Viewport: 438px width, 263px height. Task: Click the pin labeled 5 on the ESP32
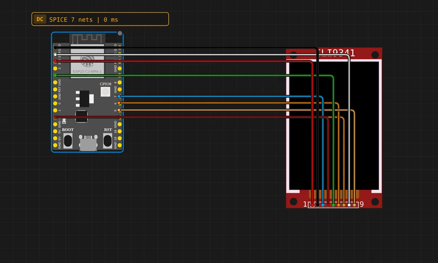click(119, 110)
